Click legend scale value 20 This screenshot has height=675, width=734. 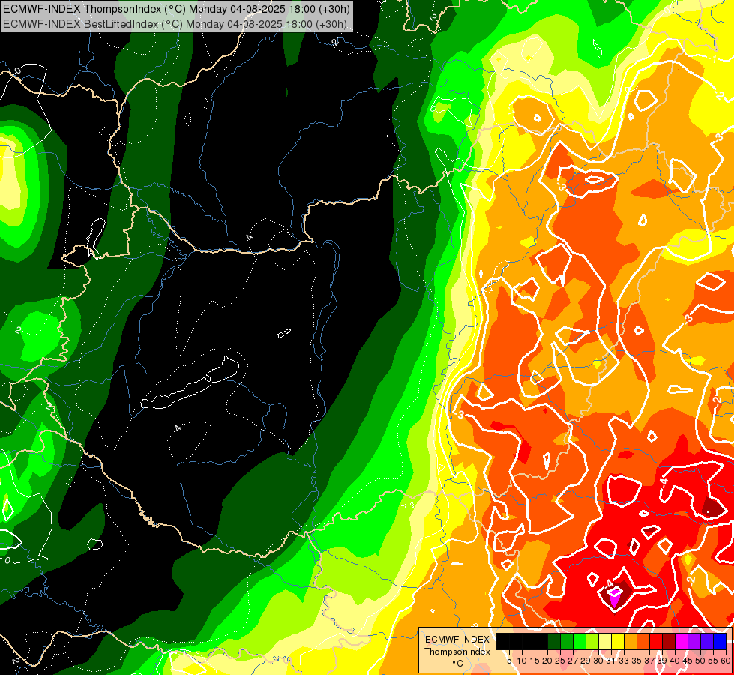click(548, 661)
